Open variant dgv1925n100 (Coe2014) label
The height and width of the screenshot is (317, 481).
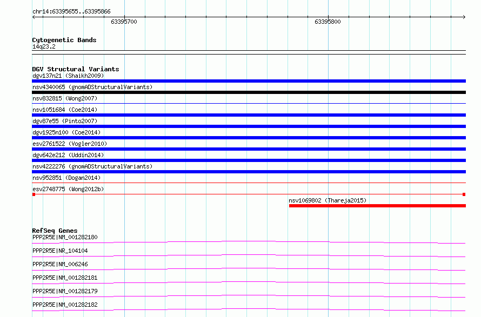(66, 132)
